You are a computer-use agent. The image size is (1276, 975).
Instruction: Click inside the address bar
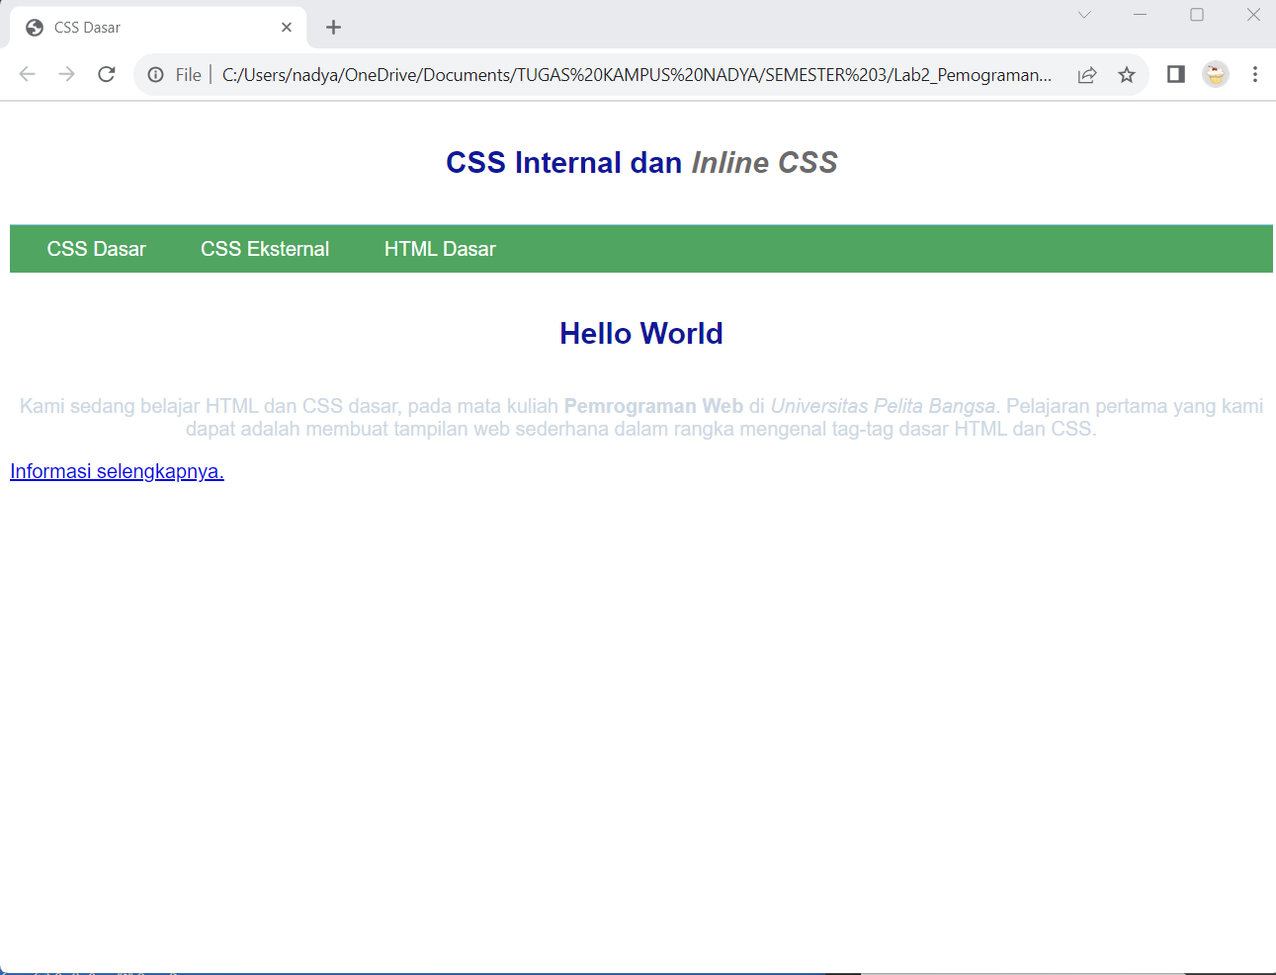(x=593, y=74)
